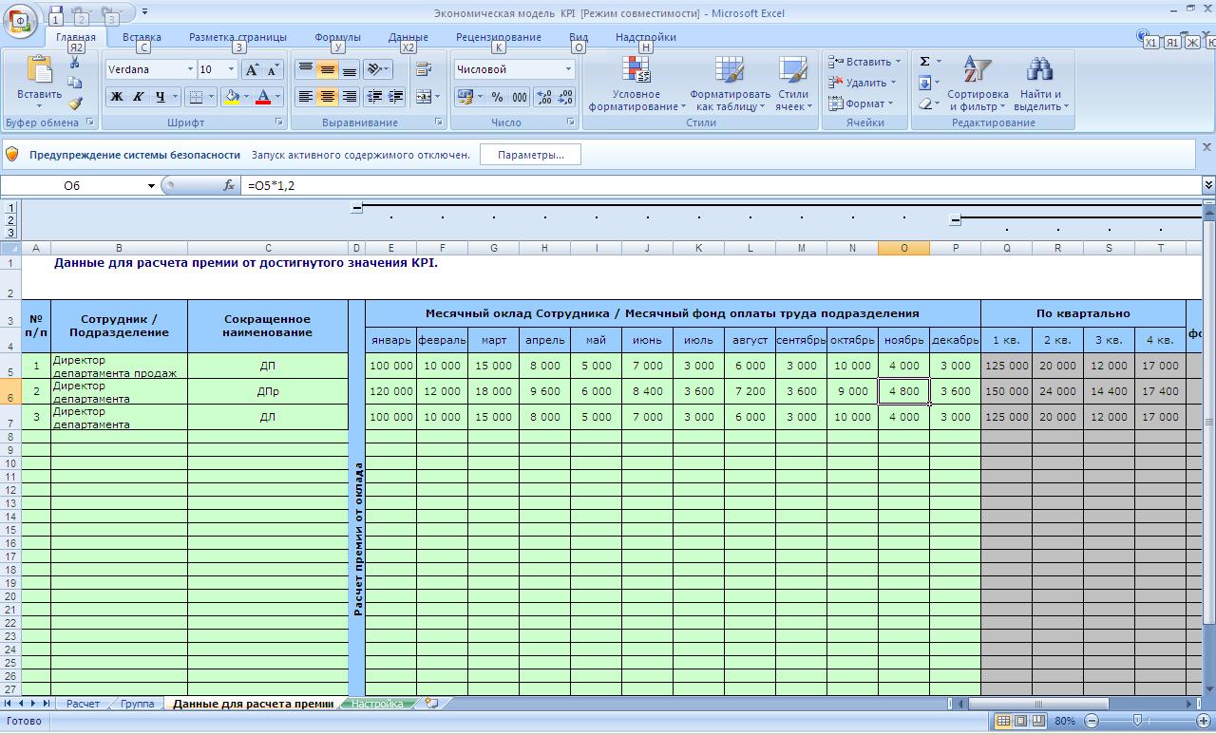This screenshot has width=1216, height=735.
Task: Switch to the Расчет sheet tab
Action: (x=84, y=704)
